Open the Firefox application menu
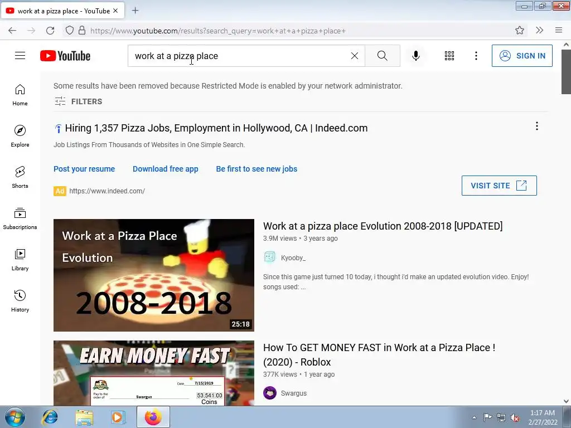This screenshot has width=571, height=428. [x=559, y=31]
